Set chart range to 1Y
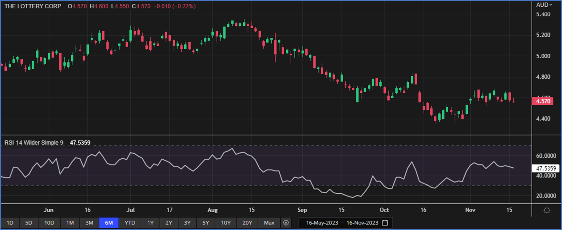The height and width of the screenshot is (230, 562). 150,223
